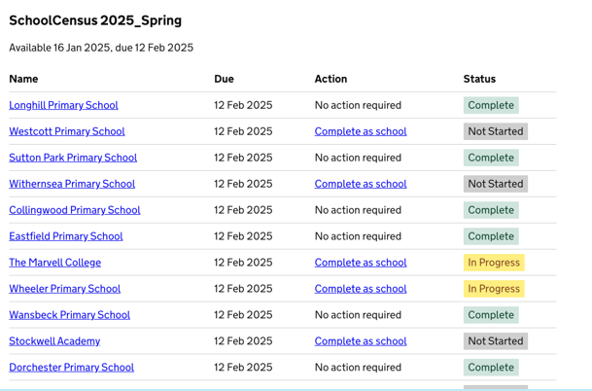
Task: Click the Name column header
Action: click(x=23, y=79)
